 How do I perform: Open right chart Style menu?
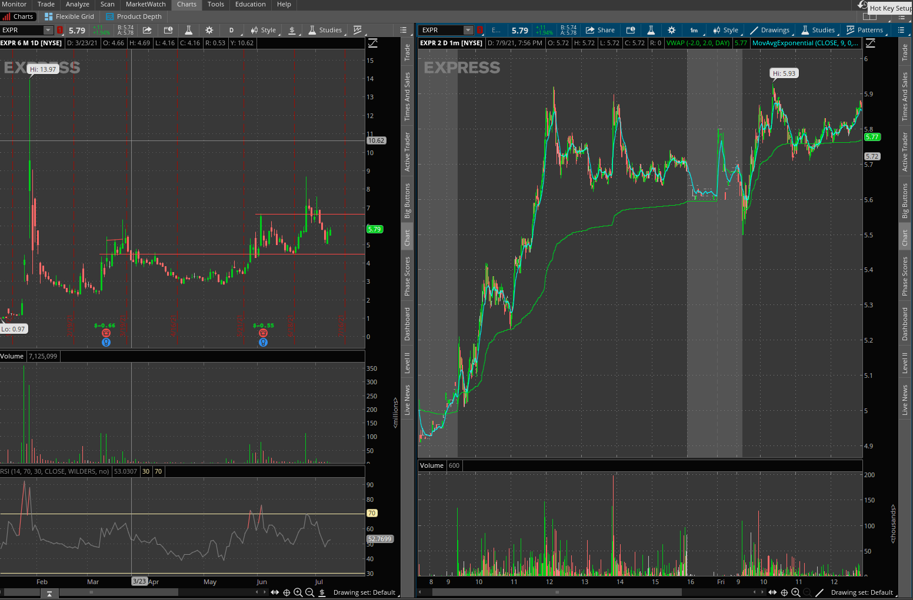[725, 30]
